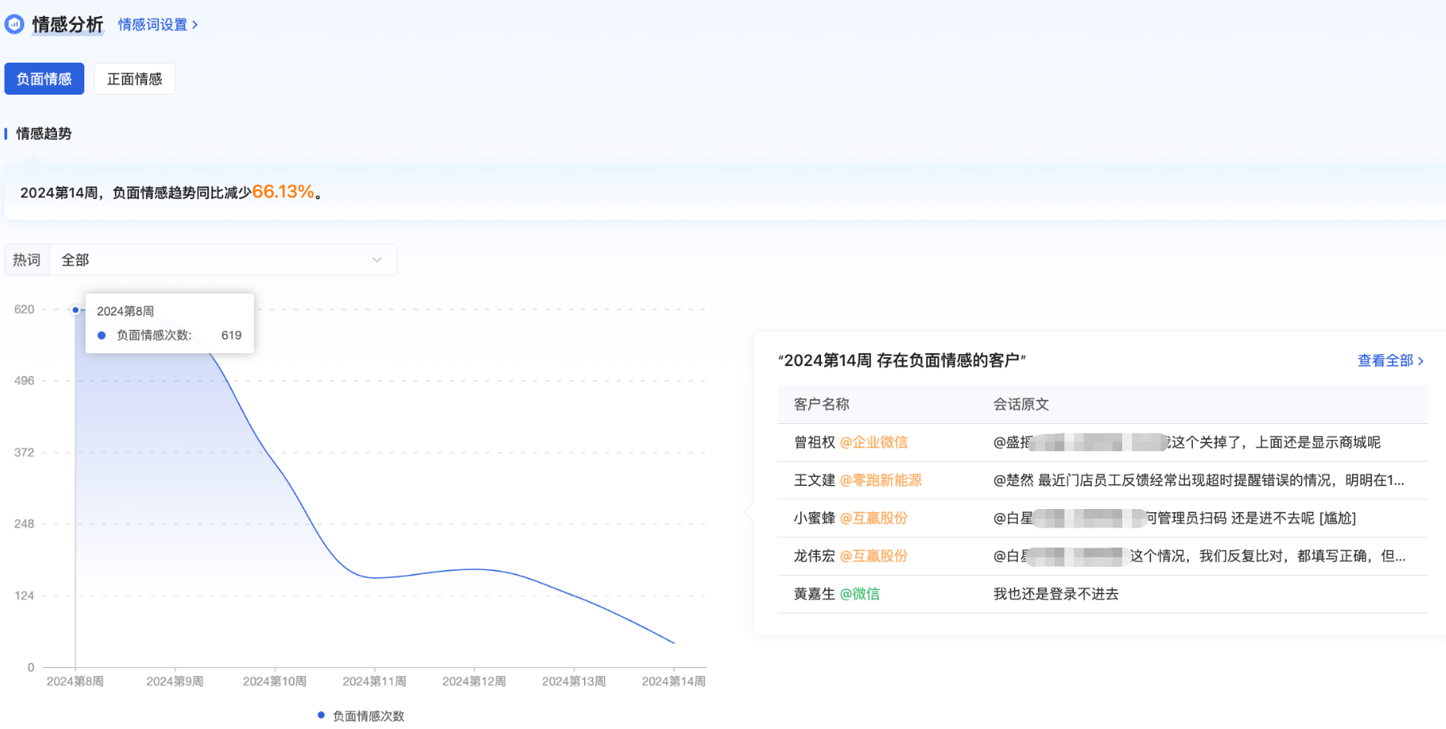
Task: Click the 情感分析 page title
Action: 67,25
